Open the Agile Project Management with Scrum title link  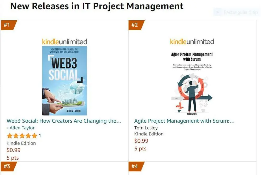tap(184, 121)
